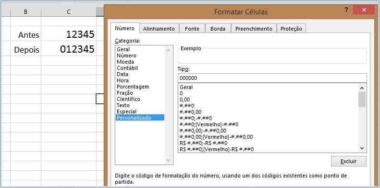Open the Fonte tab
The height and width of the screenshot is (188, 380).
[192, 29]
